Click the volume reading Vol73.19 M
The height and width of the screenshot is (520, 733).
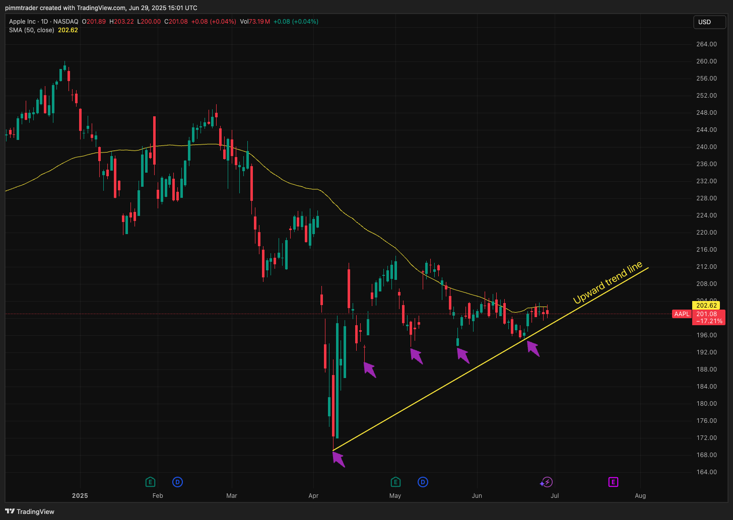point(255,22)
